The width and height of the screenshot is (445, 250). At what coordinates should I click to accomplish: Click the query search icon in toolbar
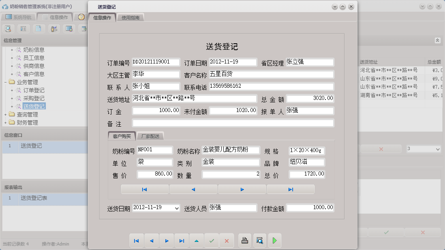point(8,28)
